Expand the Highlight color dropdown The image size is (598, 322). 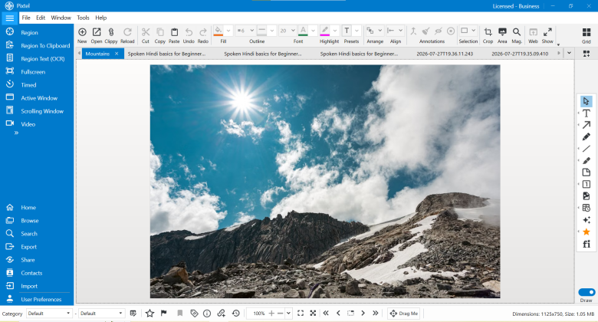click(334, 31)
